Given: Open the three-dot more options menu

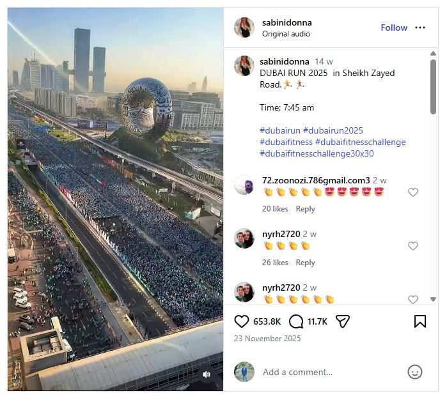Looking at the screenshot, I should [420, 27].
